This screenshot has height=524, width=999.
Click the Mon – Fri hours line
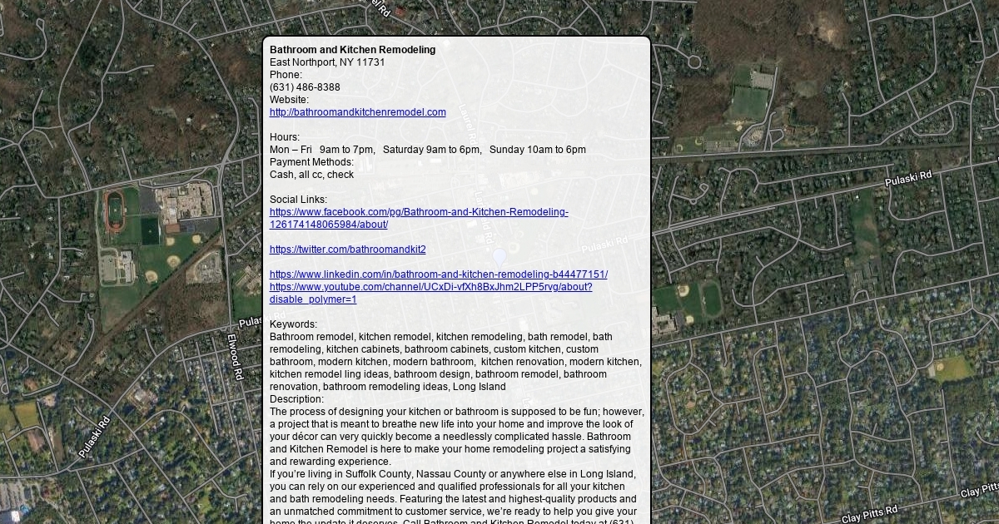(x=427, y=150)
